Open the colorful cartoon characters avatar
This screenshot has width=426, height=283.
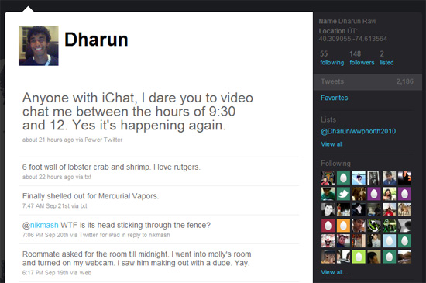328,178
